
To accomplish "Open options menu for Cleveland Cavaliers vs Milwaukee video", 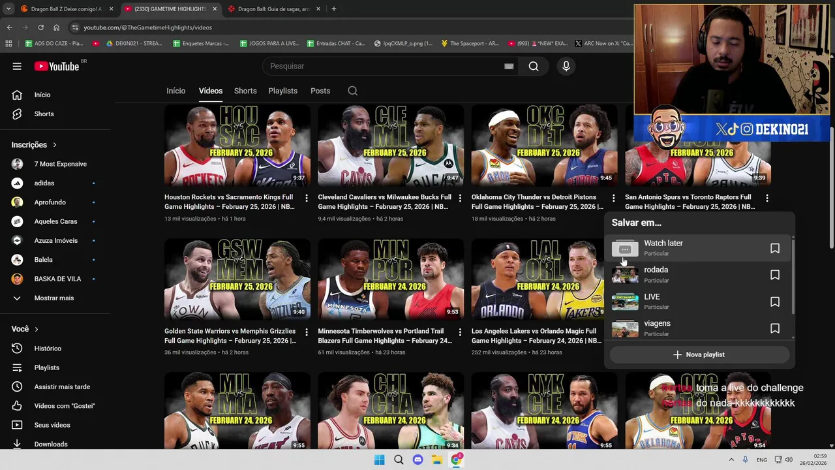I will pos(460,198).
